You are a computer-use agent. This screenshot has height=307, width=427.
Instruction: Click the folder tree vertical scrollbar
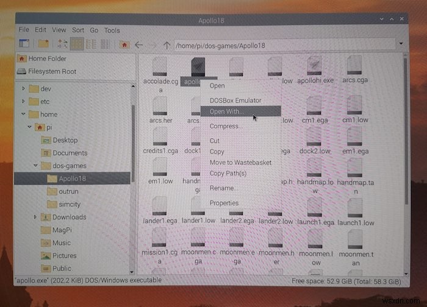(x=133, y=143)
